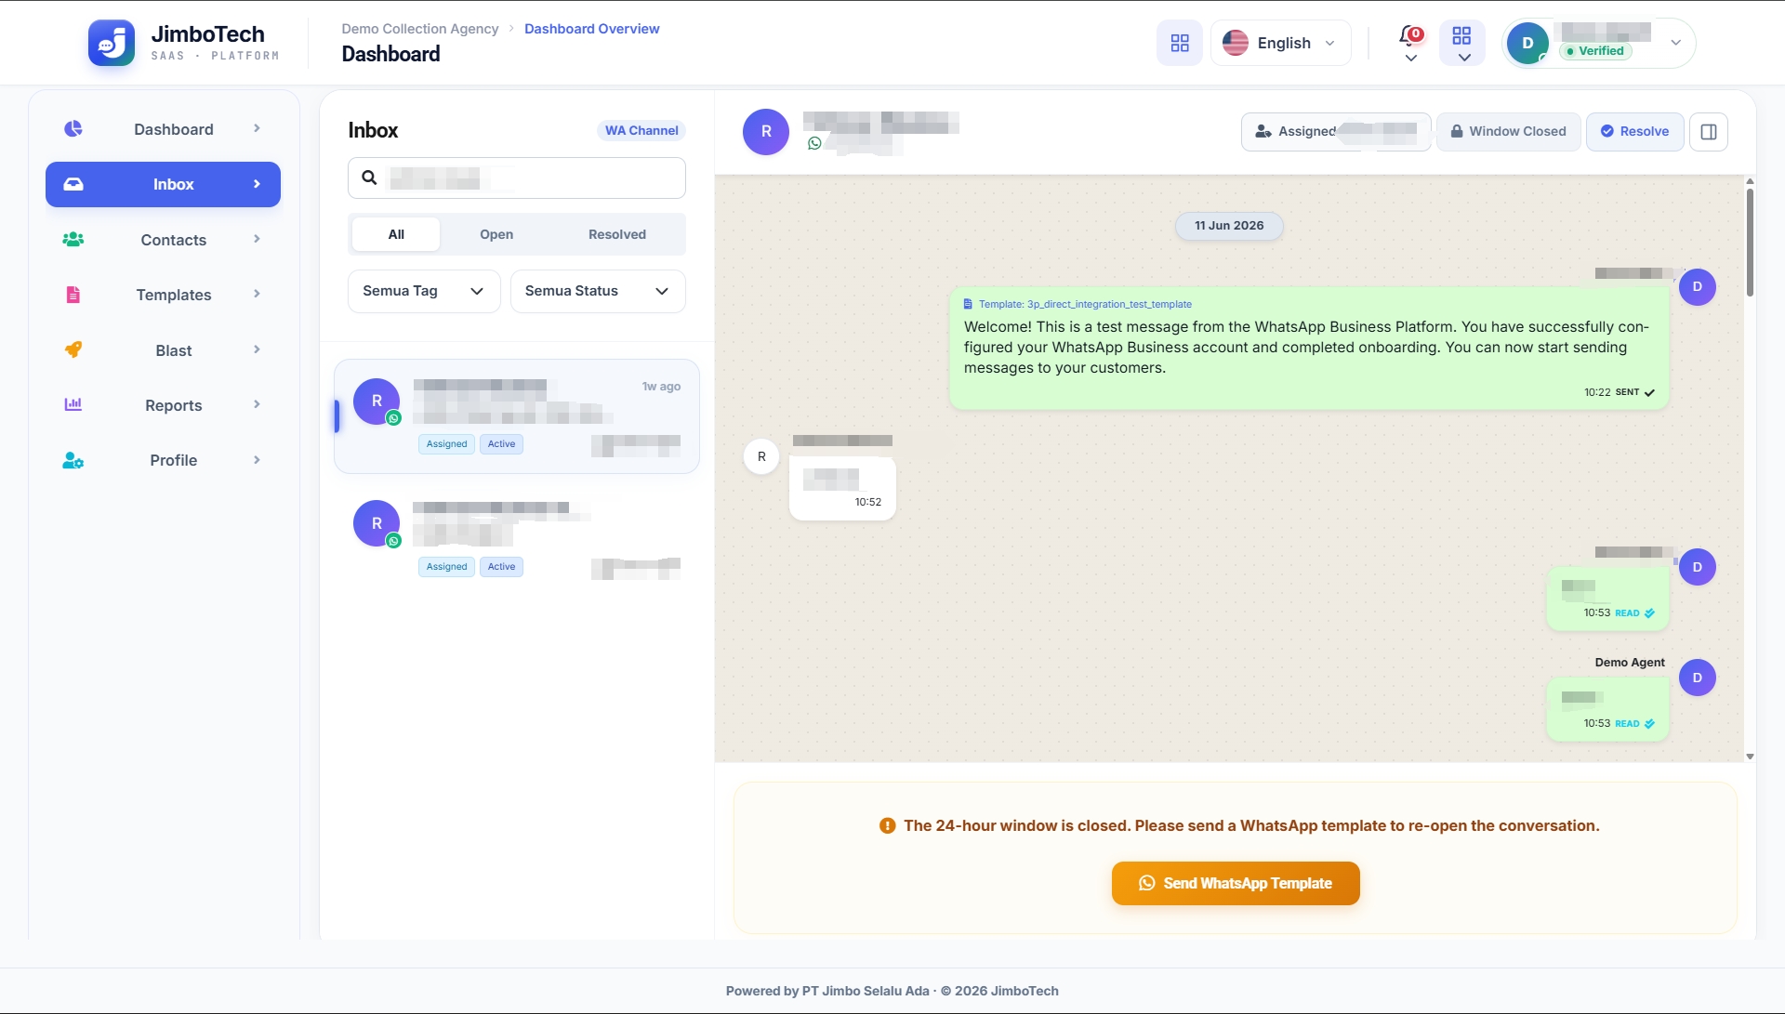
Task: Select the All filter tab
Action: (396, 234)
